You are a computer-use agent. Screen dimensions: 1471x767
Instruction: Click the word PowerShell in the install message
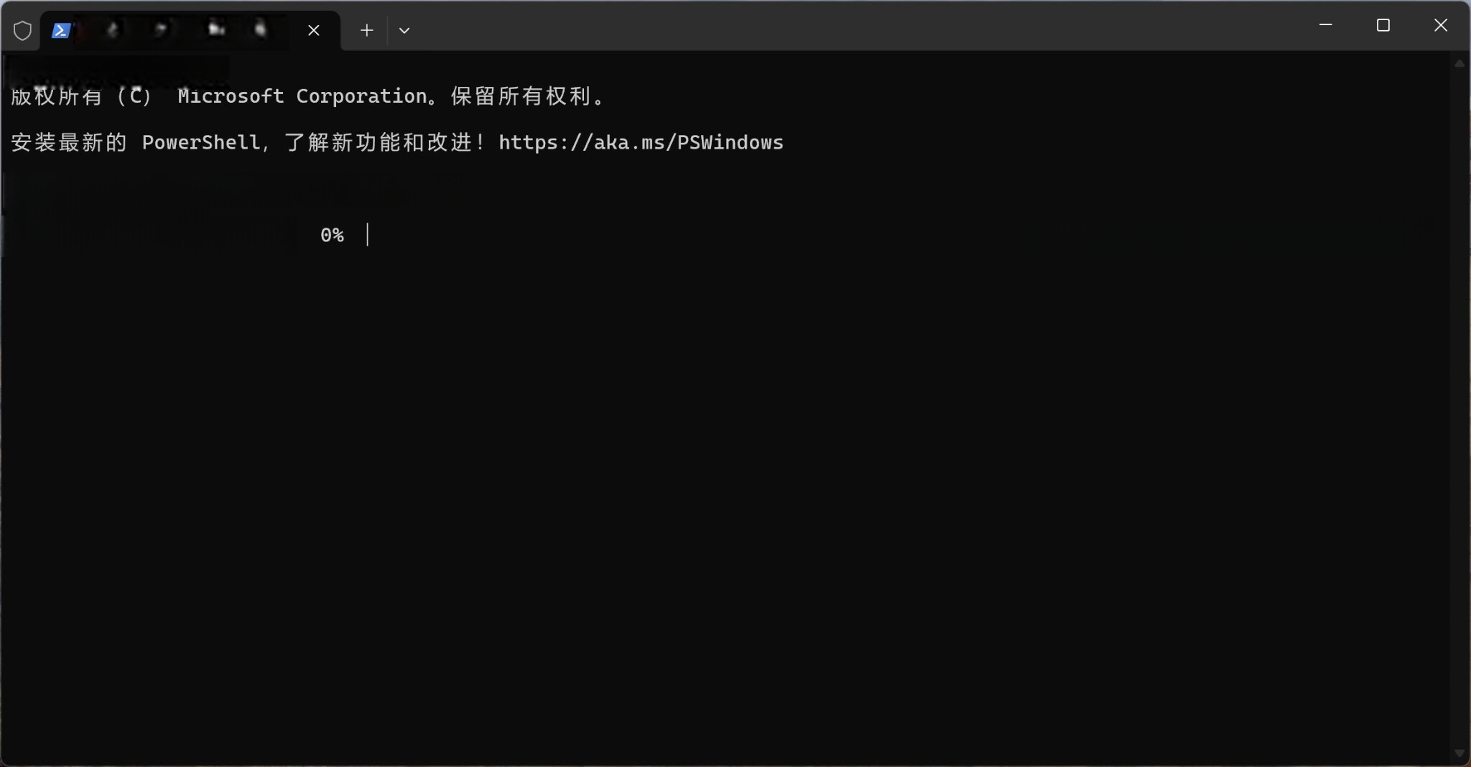click(x=201, y=142)
